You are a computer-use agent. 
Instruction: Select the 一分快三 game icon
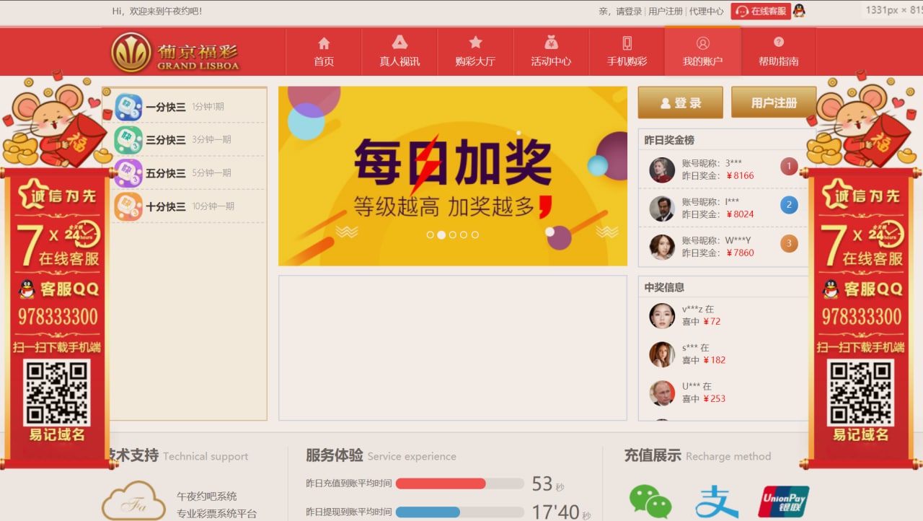point(128,107)
